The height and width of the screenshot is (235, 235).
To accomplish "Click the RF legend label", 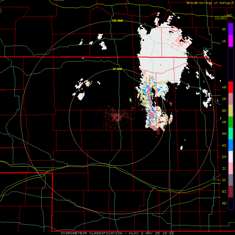I will pyautogui.click(x=224, y=29).
